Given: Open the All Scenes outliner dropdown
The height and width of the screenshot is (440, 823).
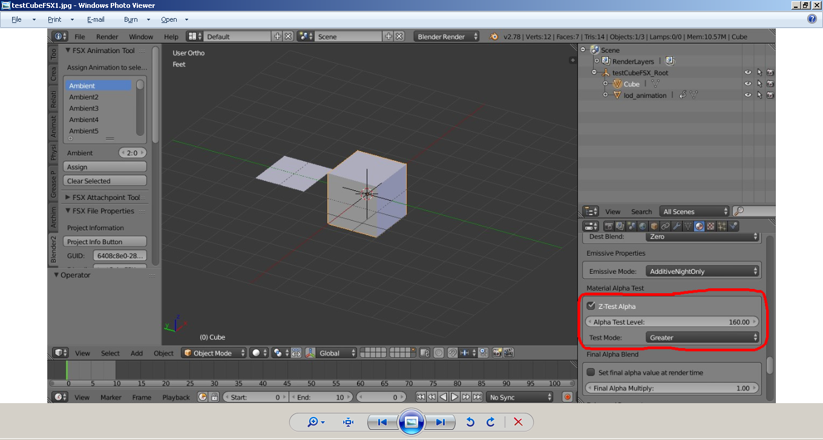Looking at the screenshot, I should (x=695, y=212).
